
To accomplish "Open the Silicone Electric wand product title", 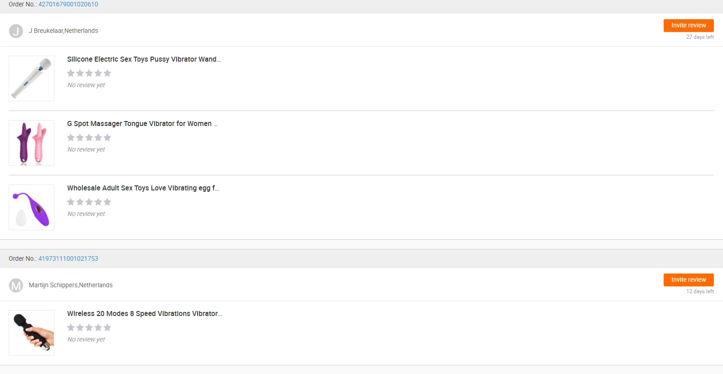I will (144, 59).
